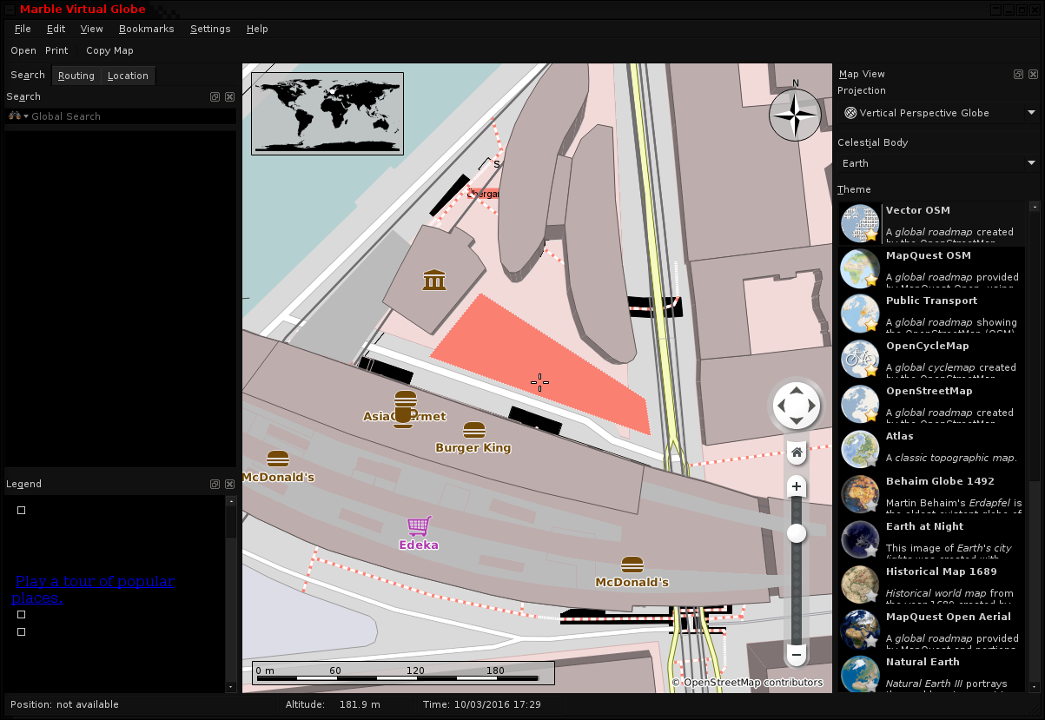Open the search type dropdown arrow beside binoculars
Viewport: 1045px width, 720px height.
[x=26, y=116]
